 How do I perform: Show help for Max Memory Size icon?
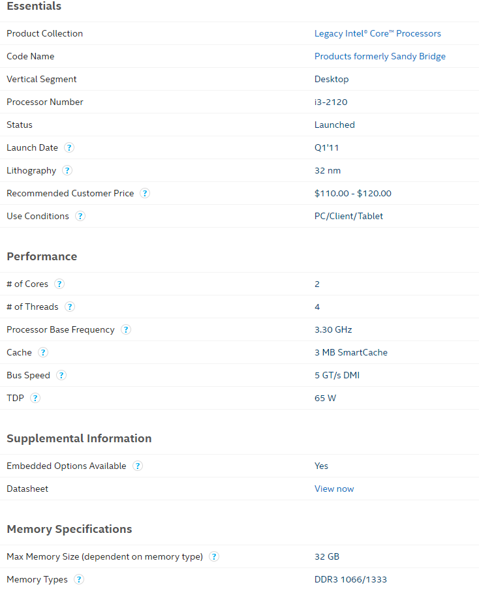(214, 556)
